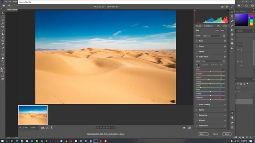Viewport: 255px width, 143px height.
Task: Open the Open button dropdown arrow
Action: (207, 134)
